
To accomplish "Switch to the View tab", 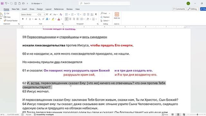I will [x=77, y=9].
